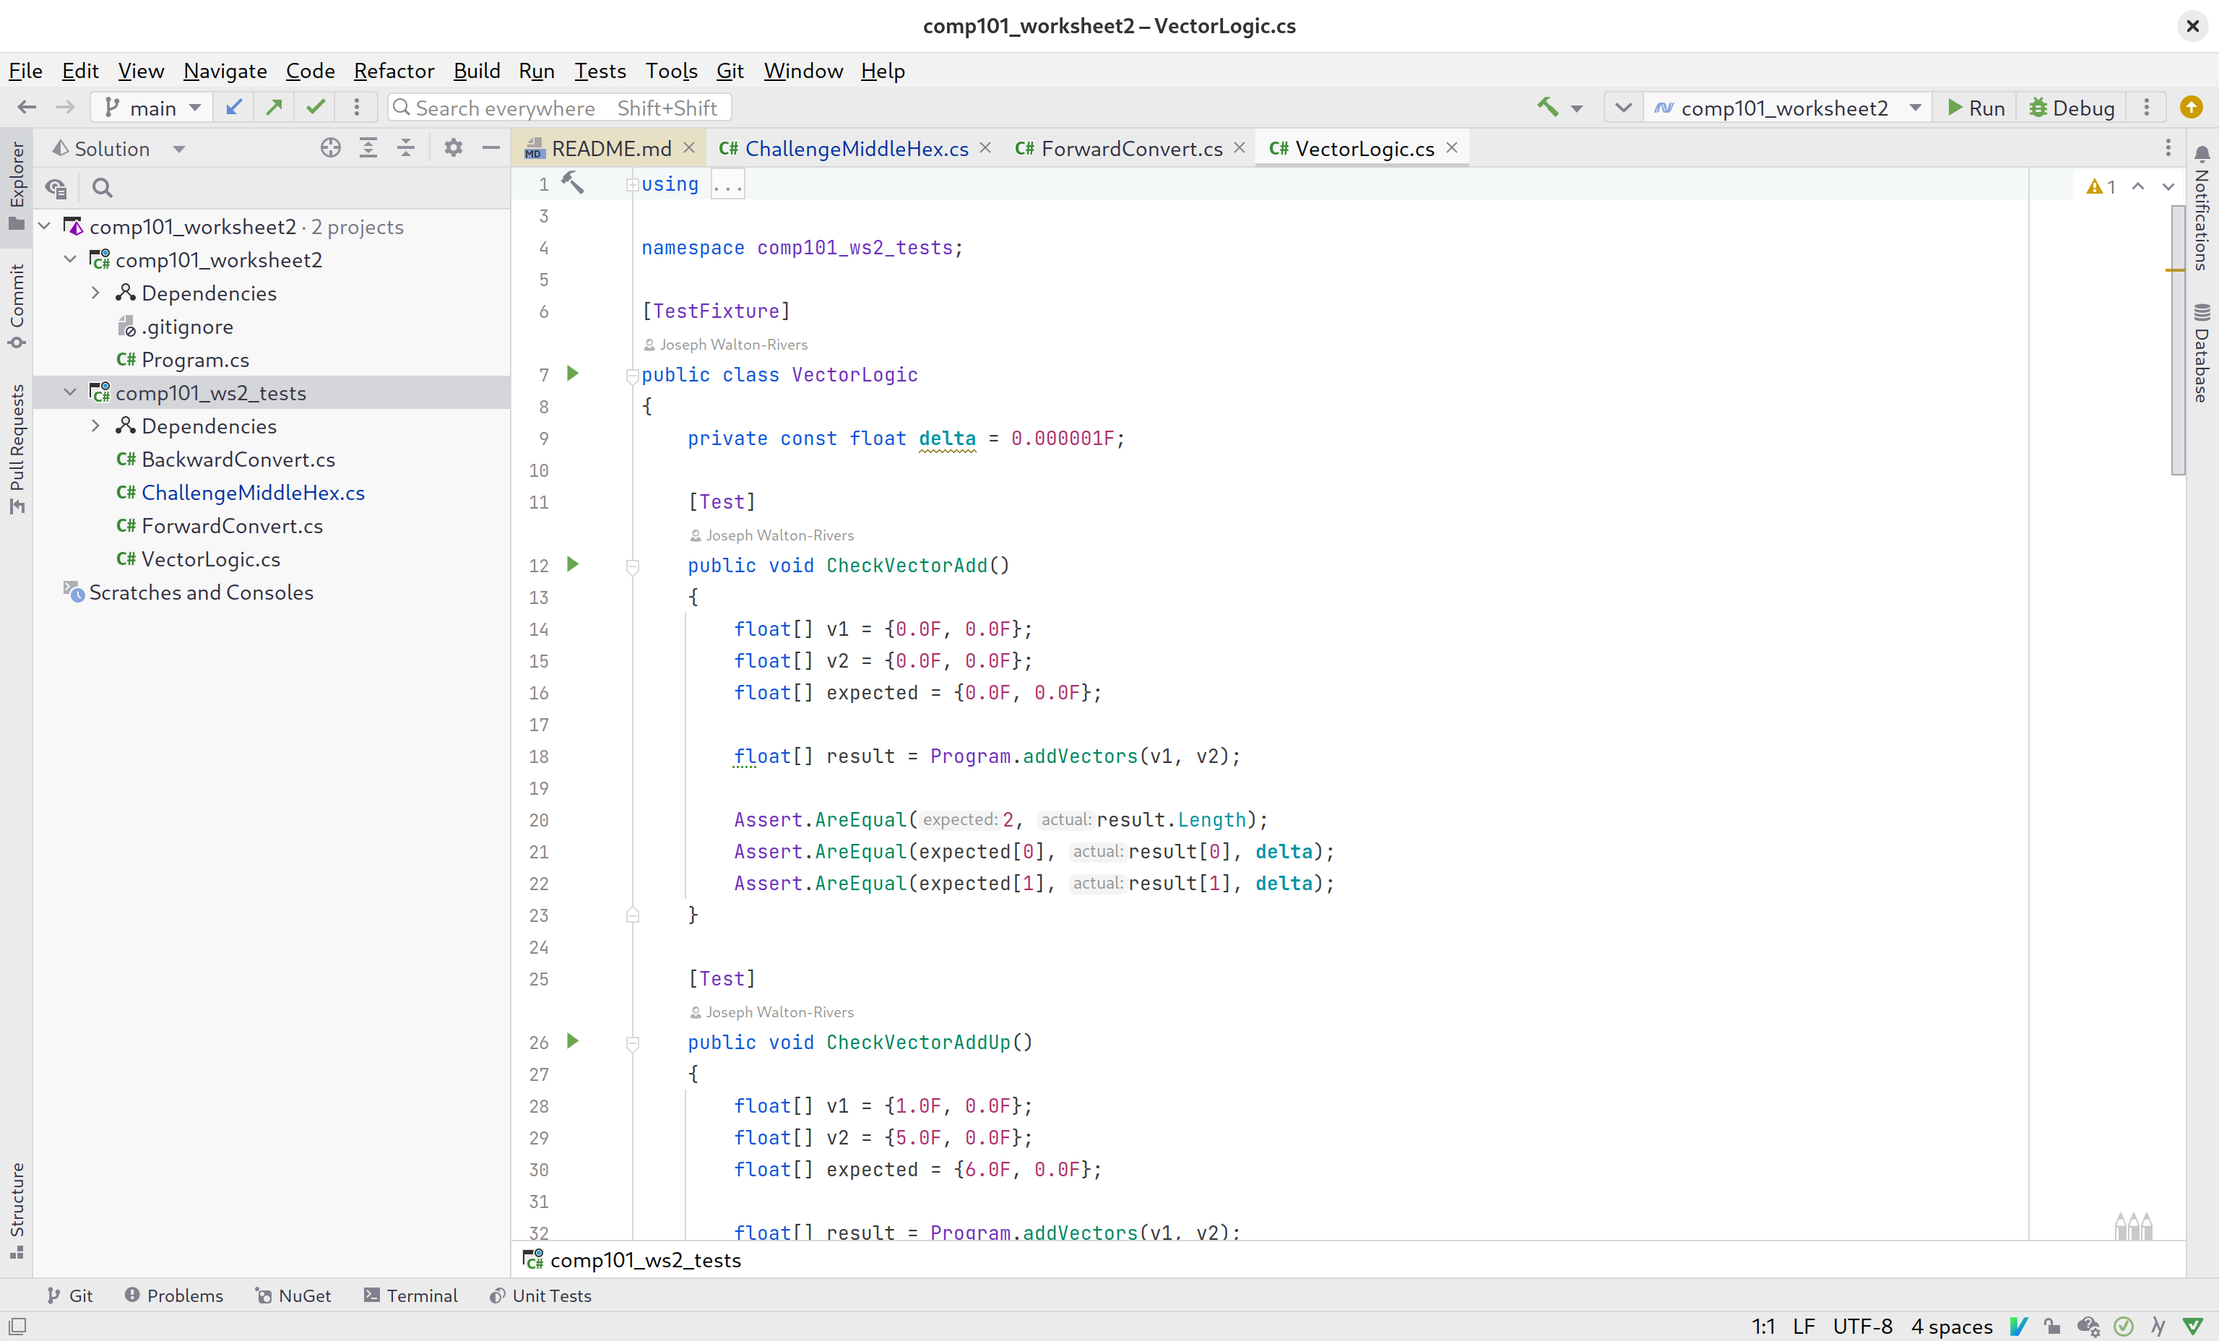The height and width of the screenshot is (1341, 2219).
Task: Run CheckVectorAddUp test from gutter
Action: (573, 1041)
